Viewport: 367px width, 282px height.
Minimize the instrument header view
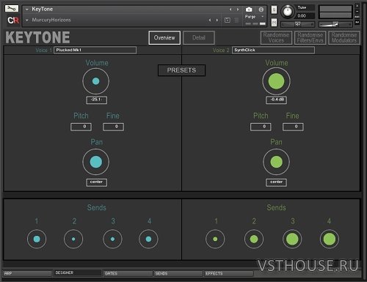[x=357, y=11]
